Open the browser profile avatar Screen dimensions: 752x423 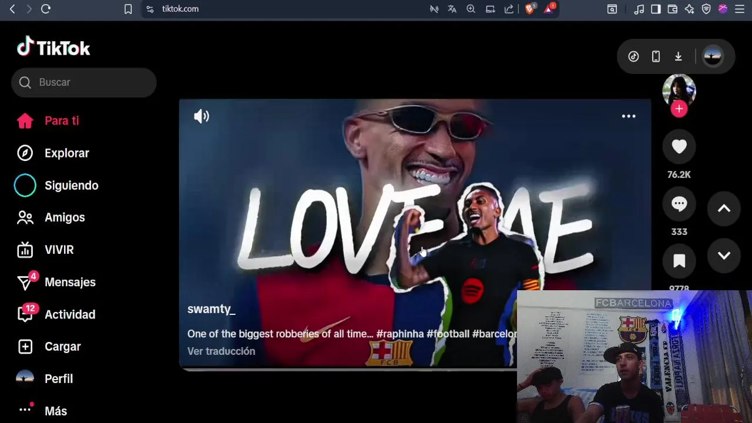(723, 9)
